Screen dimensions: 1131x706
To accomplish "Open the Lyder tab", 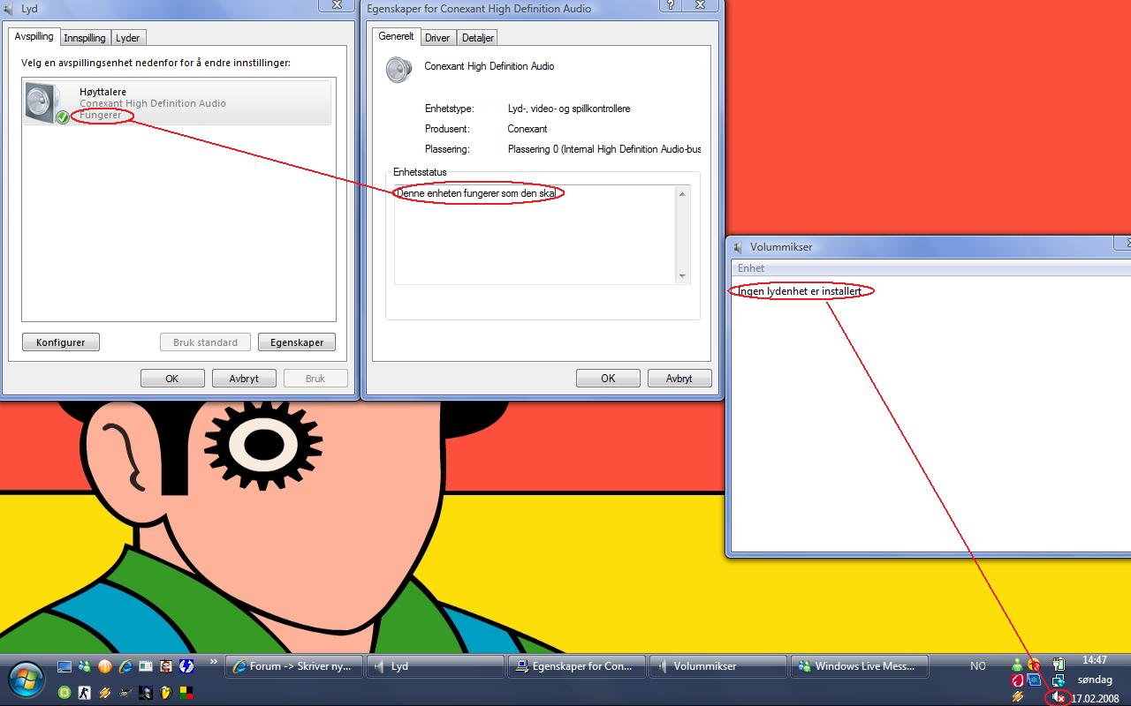I will (128, 38).
